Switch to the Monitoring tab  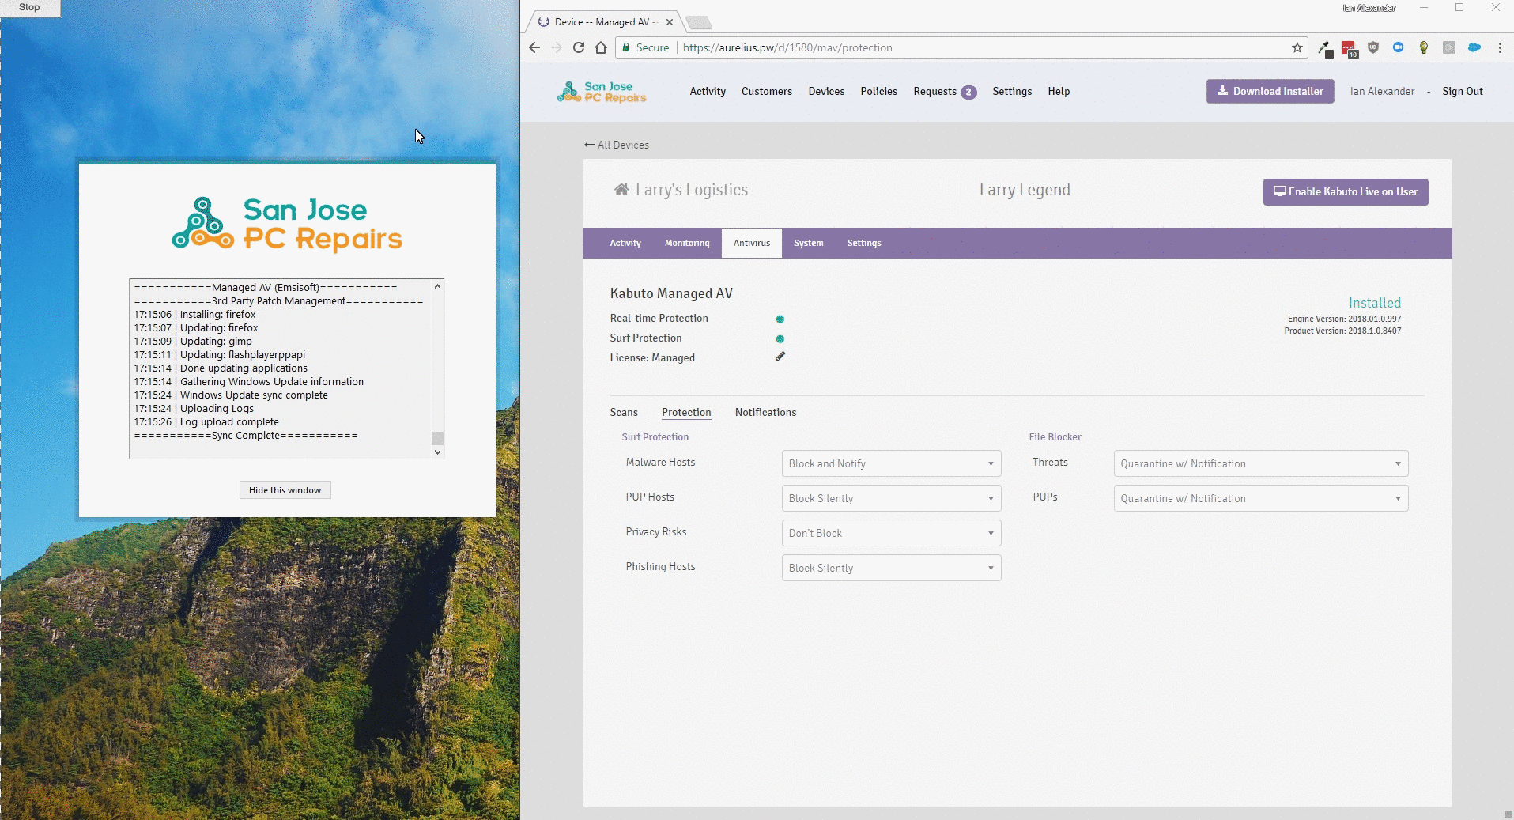tap(687, 243)
